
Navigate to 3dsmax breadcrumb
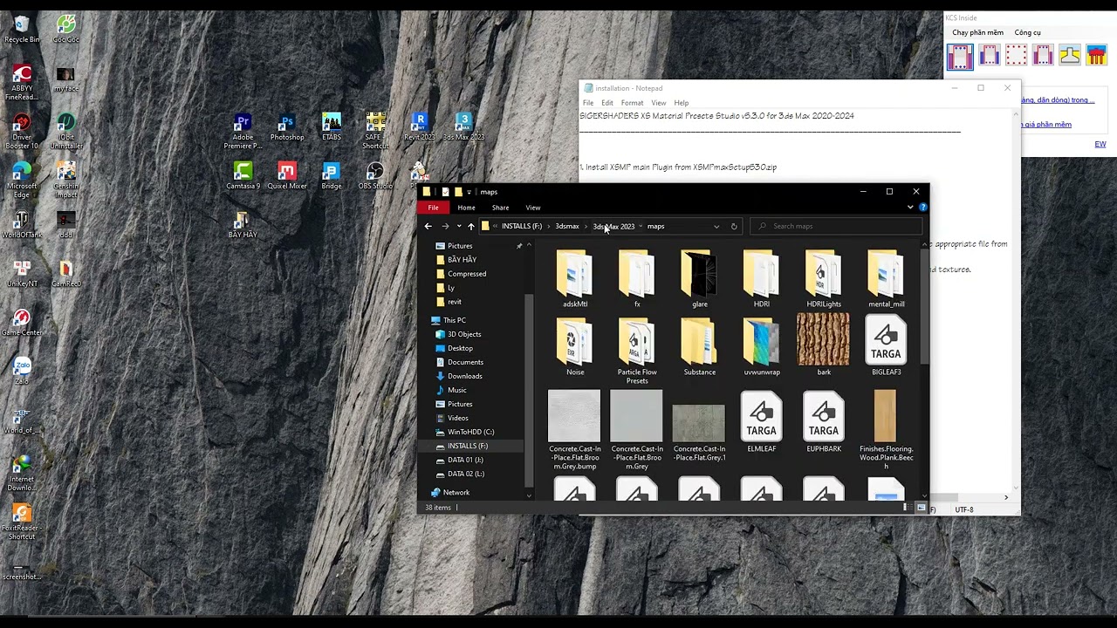click(567, 226)
